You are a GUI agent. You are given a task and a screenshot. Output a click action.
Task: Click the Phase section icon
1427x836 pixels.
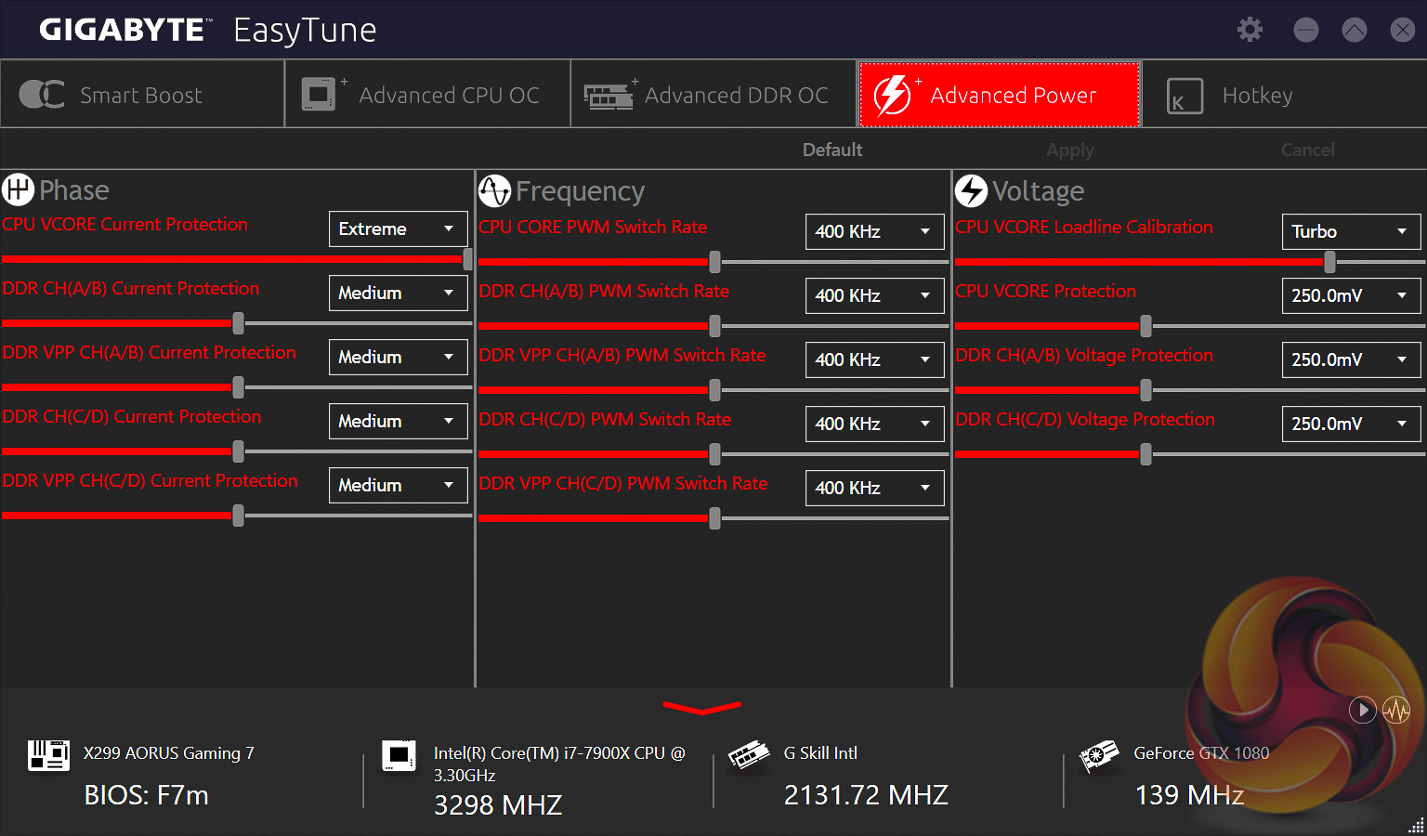click(18, 189)
